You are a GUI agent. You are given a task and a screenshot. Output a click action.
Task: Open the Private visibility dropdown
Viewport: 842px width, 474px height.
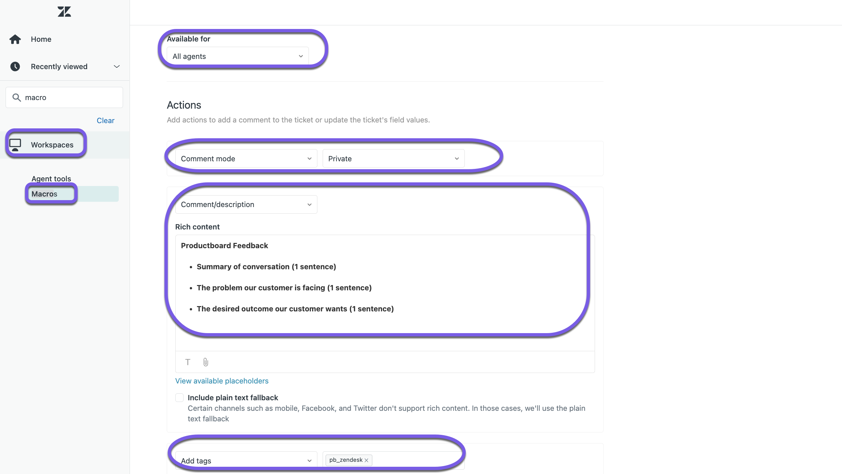(393, 159)
